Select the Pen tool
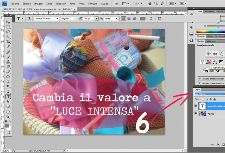The image size is (225, 153). click(x=8, y=91)
